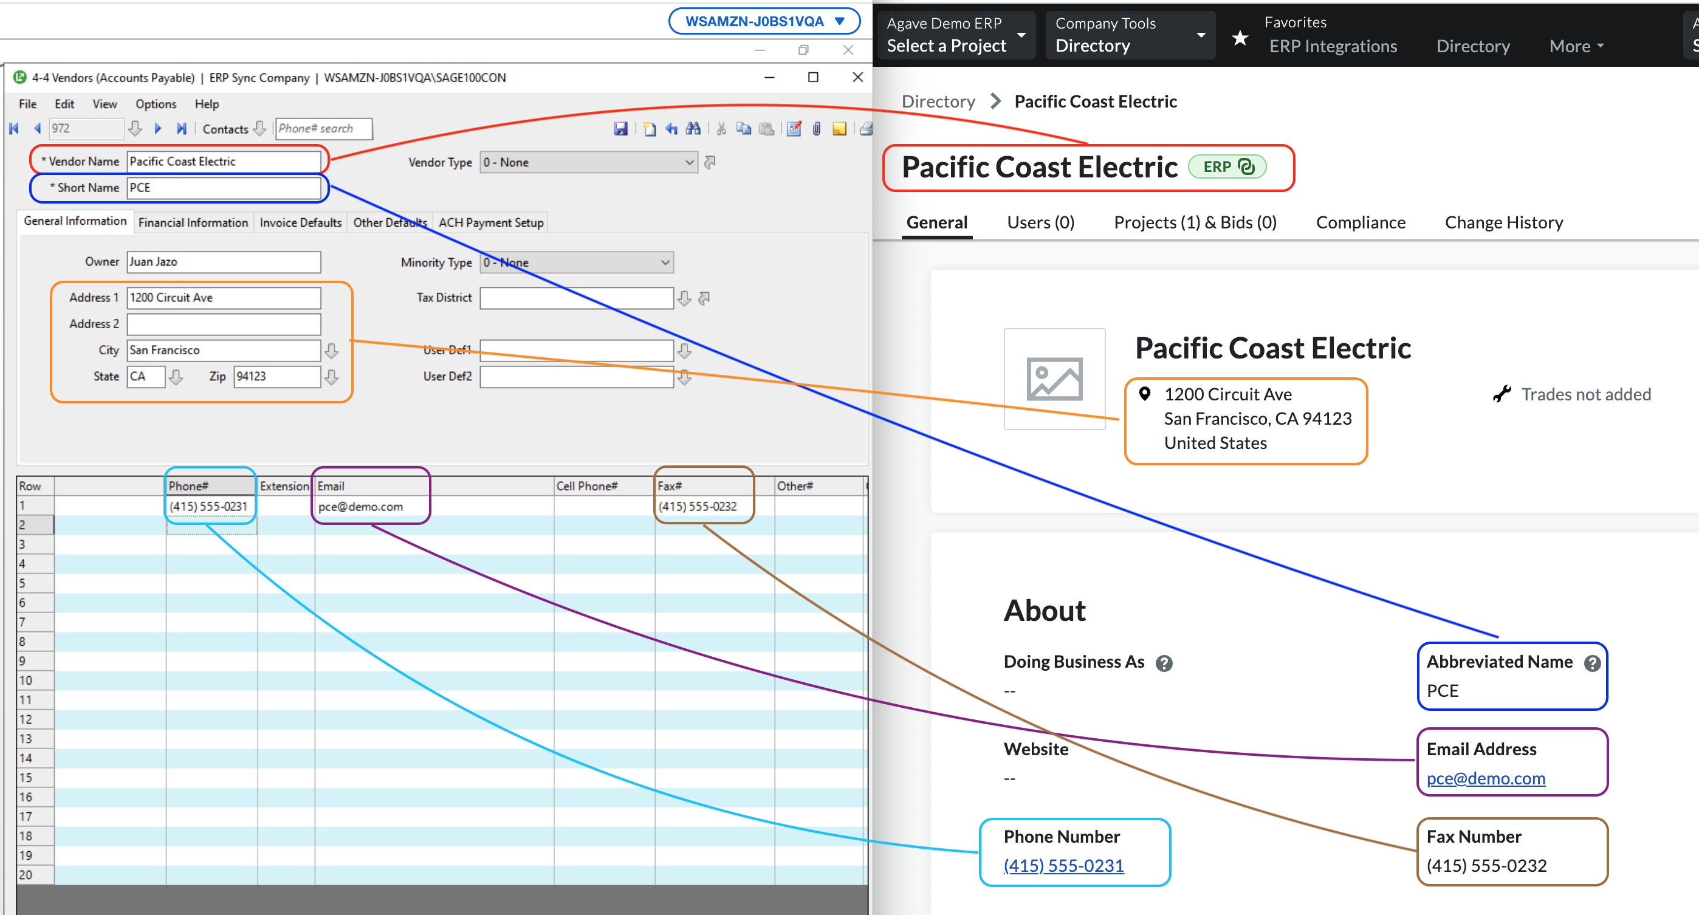Open the Help menu
1699x915 pixels.
tap(207, 103)
